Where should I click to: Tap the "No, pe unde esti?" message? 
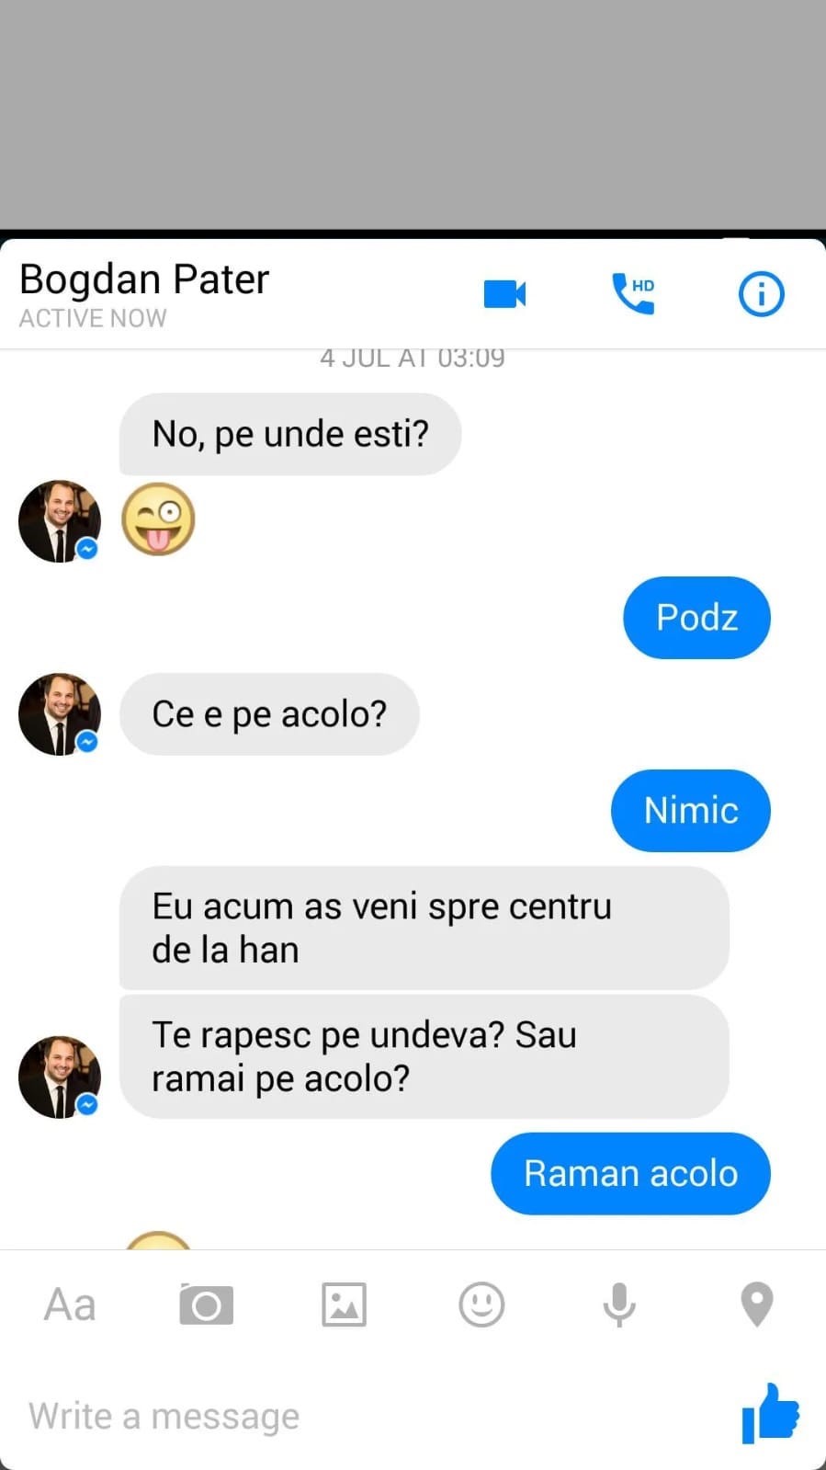[x=290, y=434]
